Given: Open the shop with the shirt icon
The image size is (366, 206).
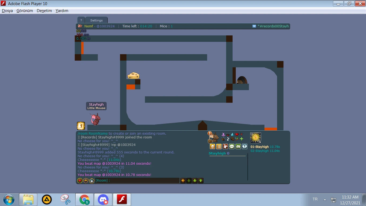Looking at the screenshot, I should pos(225,146).
